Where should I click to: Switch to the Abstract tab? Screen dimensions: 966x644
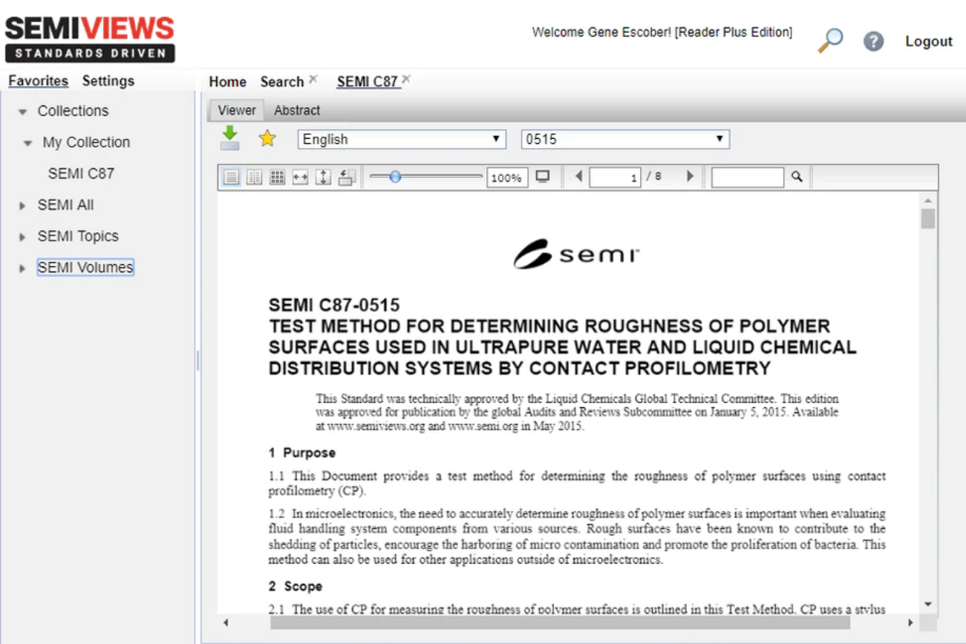297,111
